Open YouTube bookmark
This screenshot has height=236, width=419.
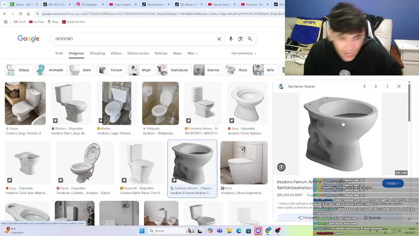tap(36, 22)
